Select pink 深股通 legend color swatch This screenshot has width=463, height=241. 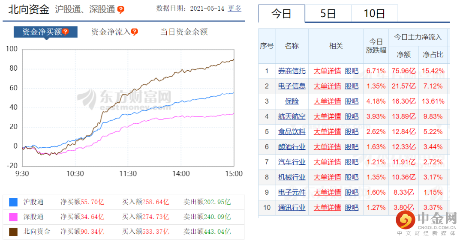pyautogui.click(x=13, y=217)
